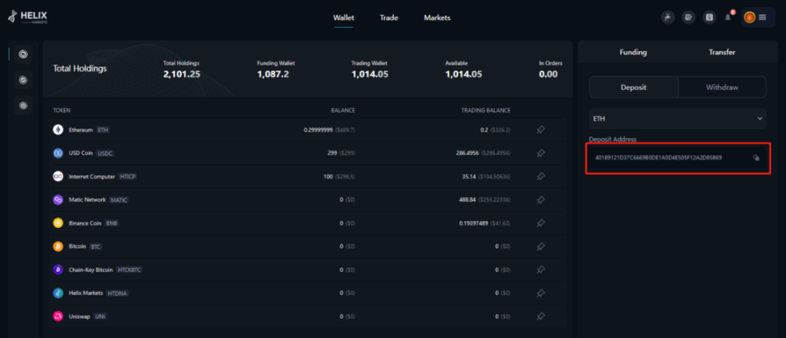Screen dimensions: 786x338
Task: Pin the Binance Coin row
Action: (x=540, y=223)
